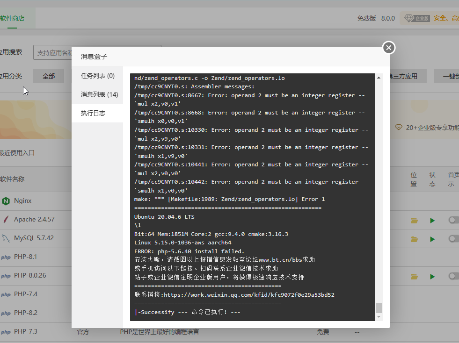This screenshot has width=459, height=343.
Task: Click the PHP-8.1 software name
Action: [25, 257]
